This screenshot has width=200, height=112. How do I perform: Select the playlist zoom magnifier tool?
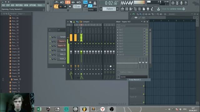(x=158, y=14)
